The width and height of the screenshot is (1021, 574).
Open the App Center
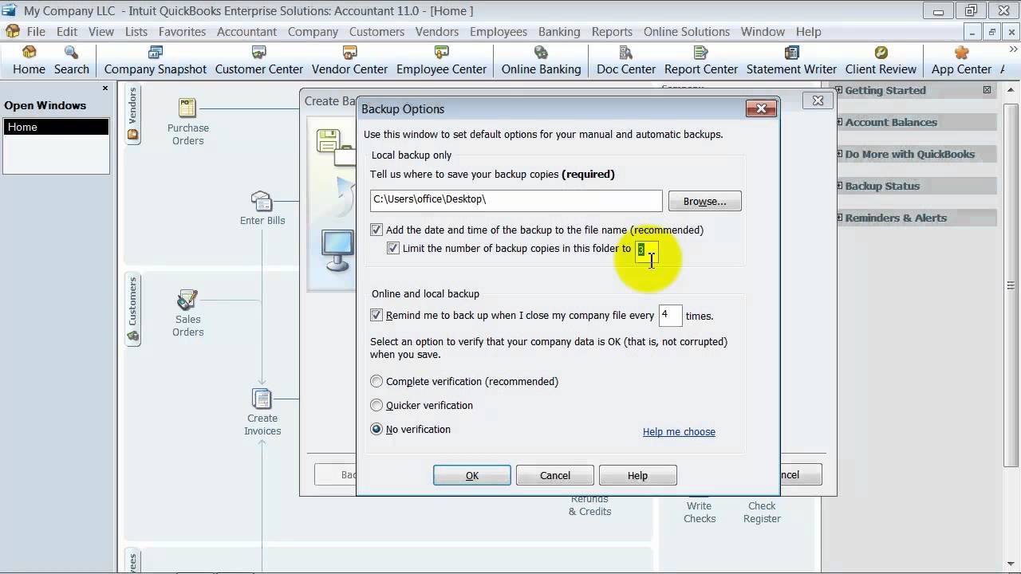click(961, 61)
